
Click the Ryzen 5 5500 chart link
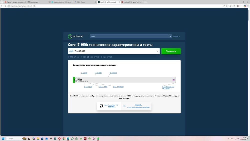click(x=88, y=87)
